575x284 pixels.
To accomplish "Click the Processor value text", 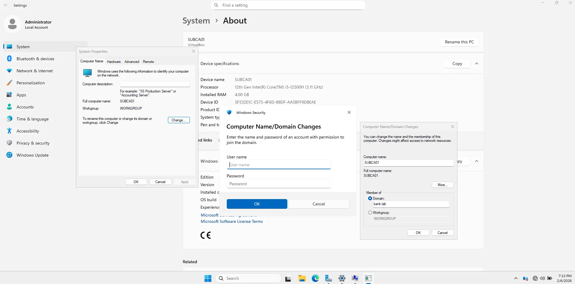I will point(279,87).
